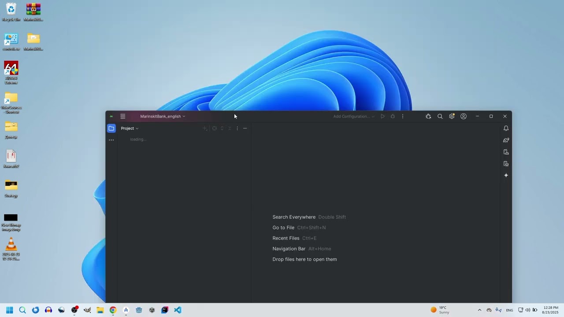This screenshot has width=564, height=317.
Task: Select AIDA64 Extreme desktop icon
Action: pyautogui.click(x=11, y=73)
